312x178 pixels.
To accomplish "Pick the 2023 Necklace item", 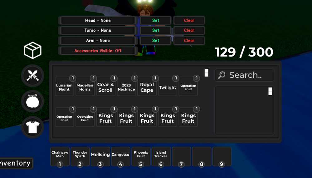I will click(x=126, y=87).
